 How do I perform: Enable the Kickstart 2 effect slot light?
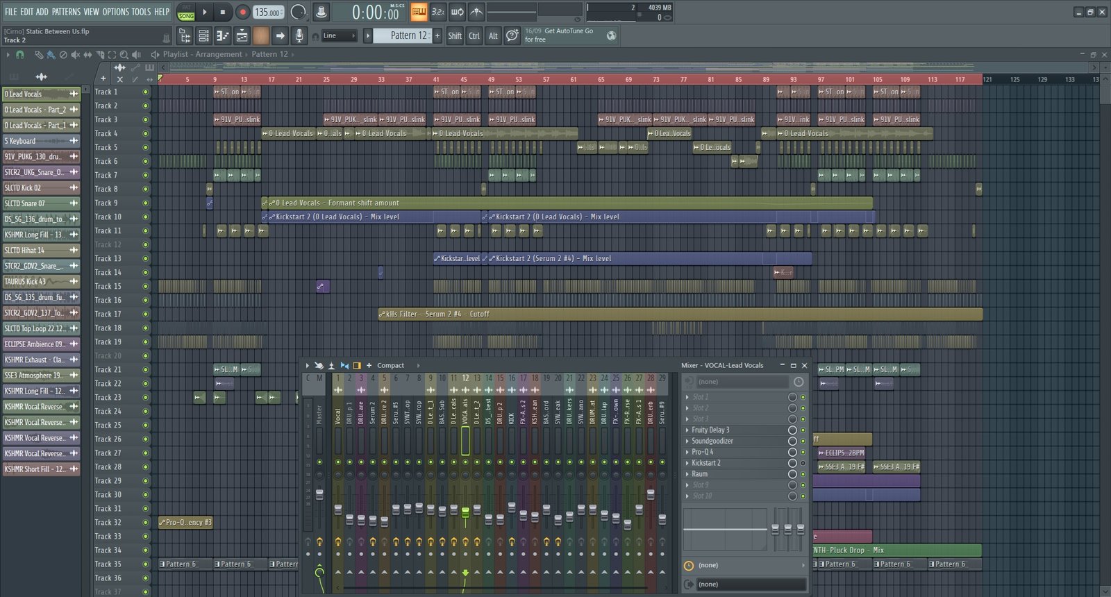[x=803, y=463]
